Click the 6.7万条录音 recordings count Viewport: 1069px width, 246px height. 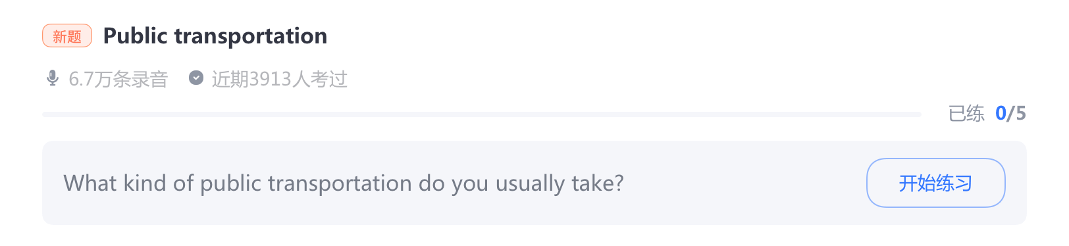click(x=118, y=79)
